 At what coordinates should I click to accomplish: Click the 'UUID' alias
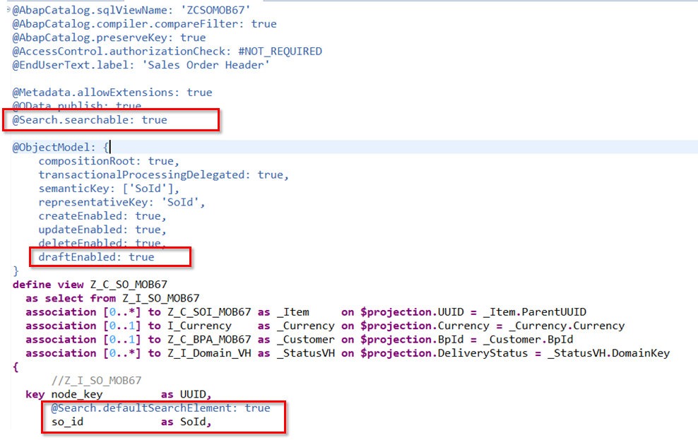coord(193,394)
